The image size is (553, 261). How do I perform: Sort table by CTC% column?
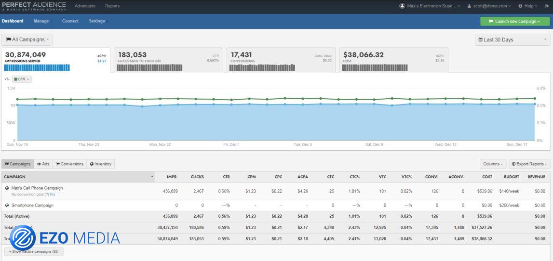355,177
